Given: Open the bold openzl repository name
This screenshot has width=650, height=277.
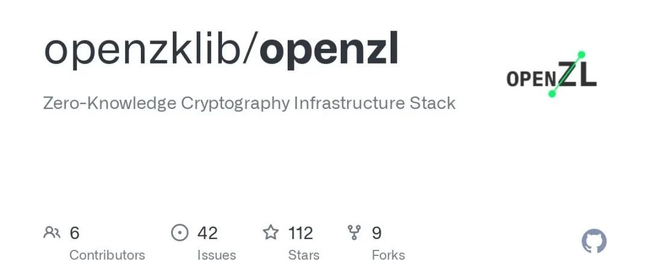Looking at the screenshot, I should coord(329,50).
